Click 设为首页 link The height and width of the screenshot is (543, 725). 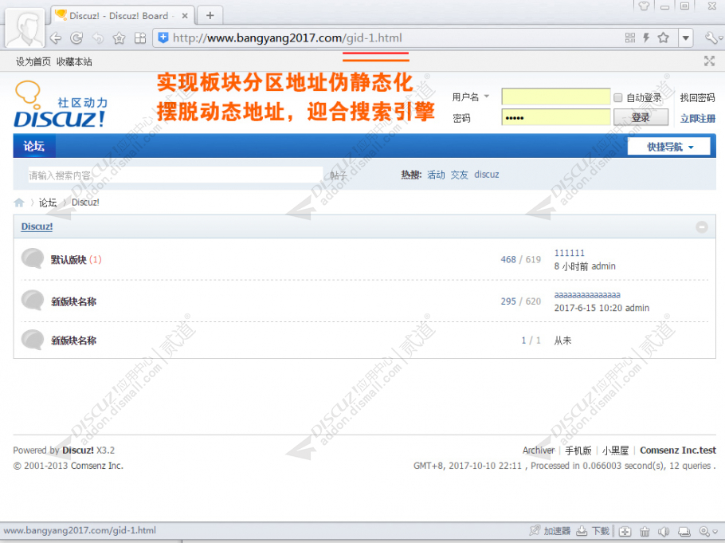(x=33, y=61)
